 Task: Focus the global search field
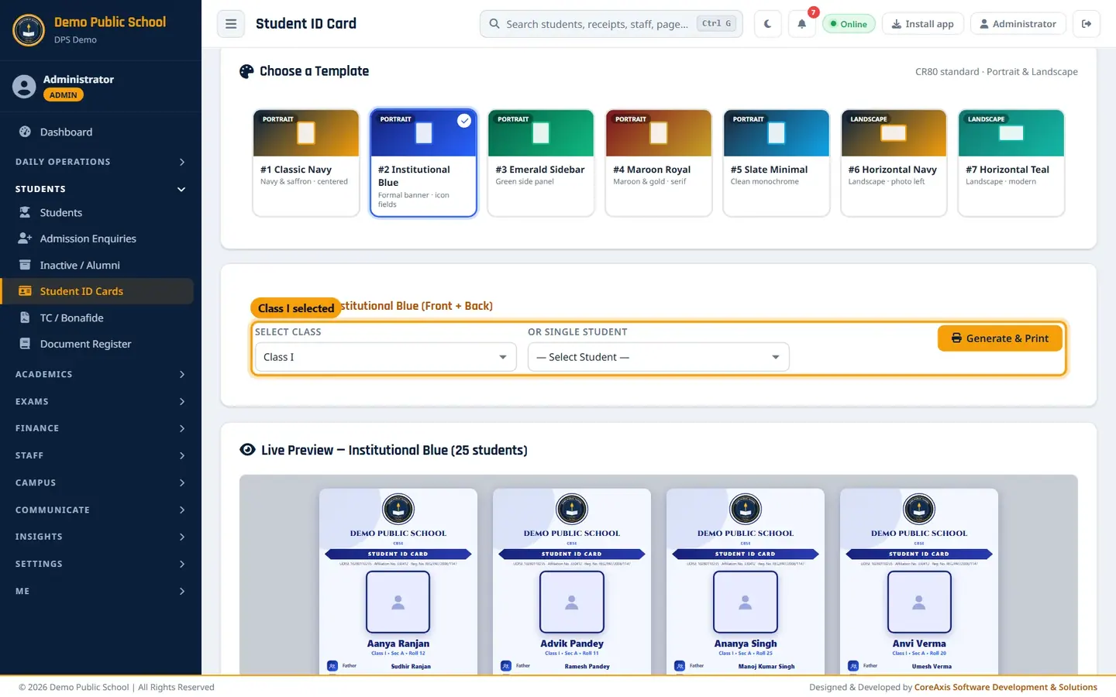pyautogui.click(x=611, y=24)
